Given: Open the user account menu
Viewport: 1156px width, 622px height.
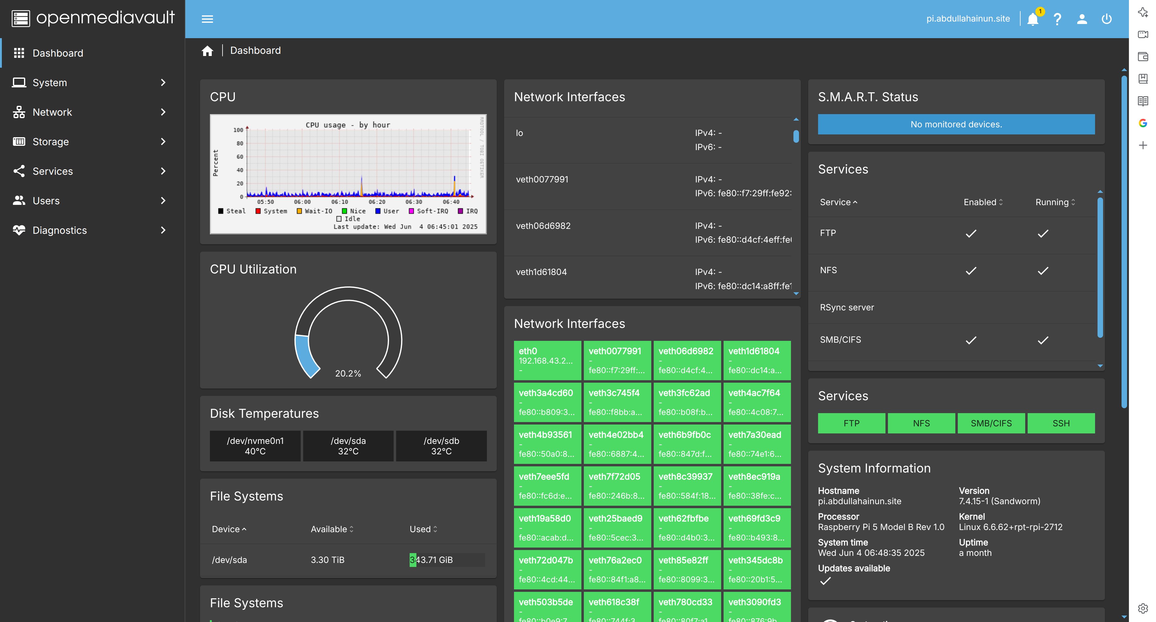Looking at the screenshot, I should 1082,19.
